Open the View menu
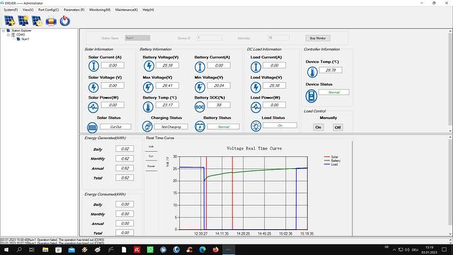453x255 pixels. tap(28, 10)
